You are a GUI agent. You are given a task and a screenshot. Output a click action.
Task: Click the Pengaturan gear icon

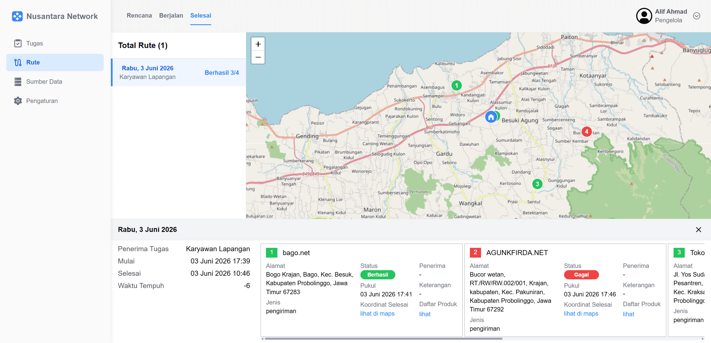[18, 101]
